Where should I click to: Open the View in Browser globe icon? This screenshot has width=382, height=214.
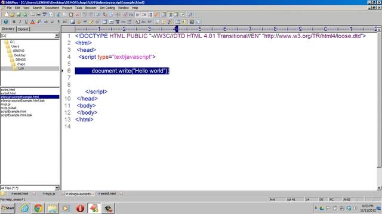(x=6, y=22)
